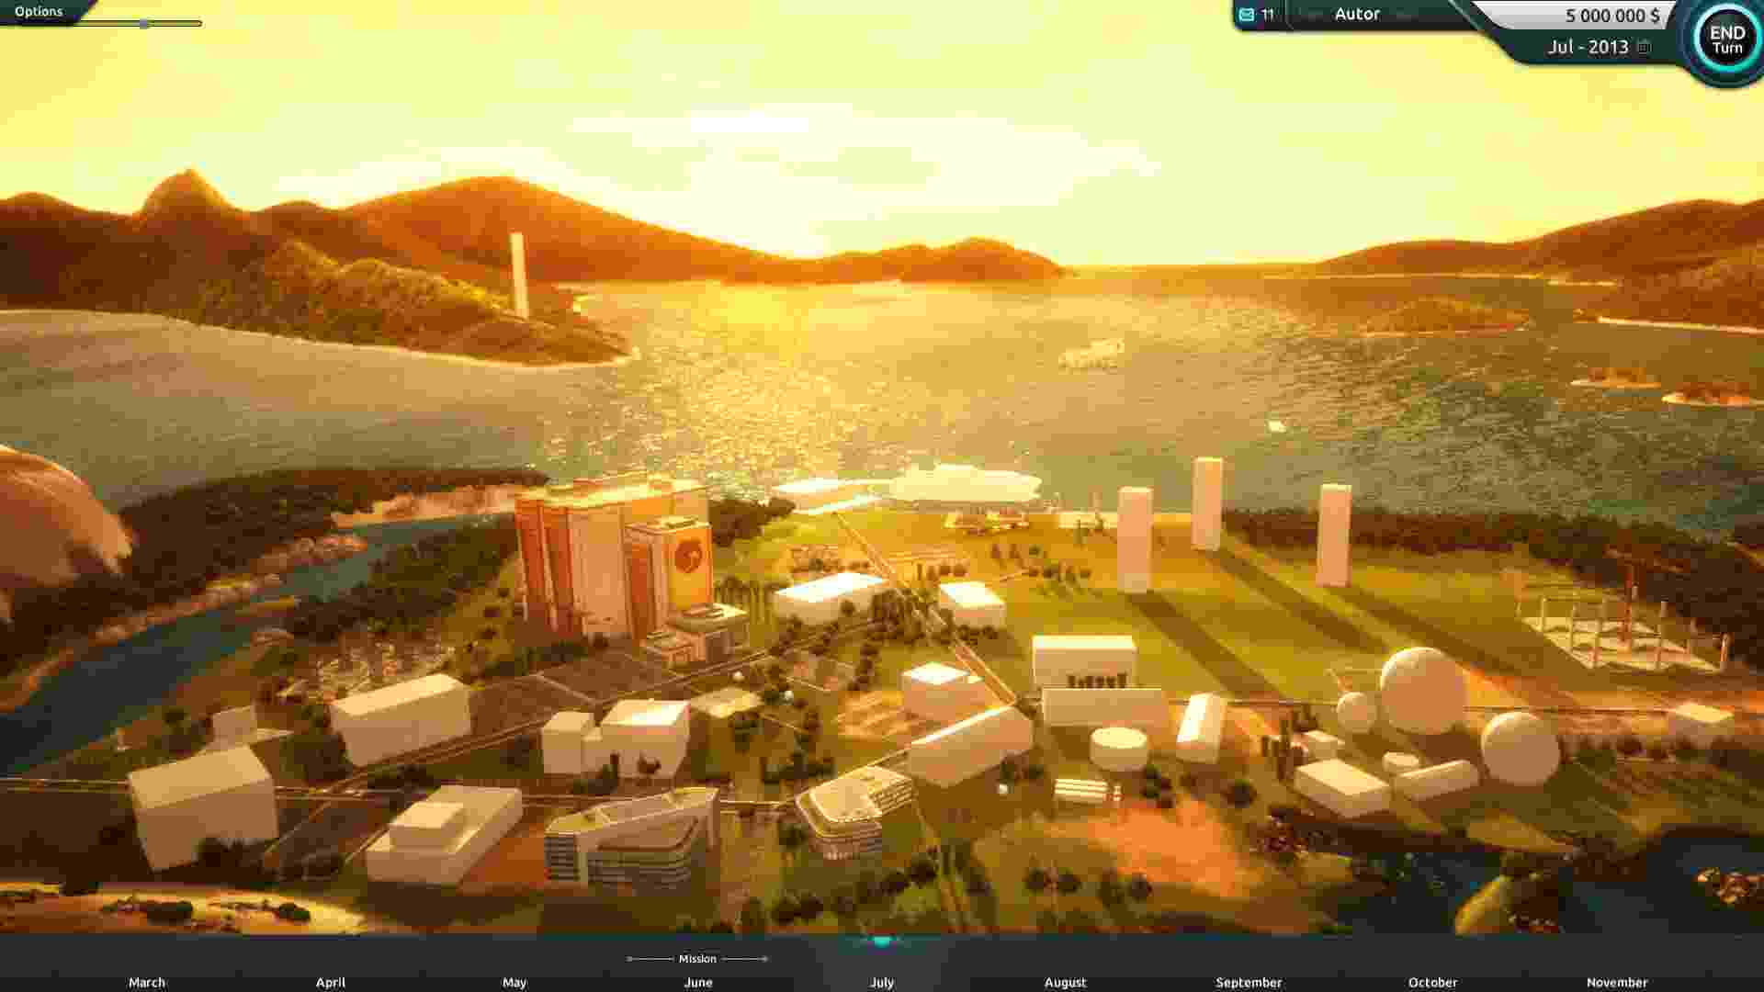Select the large radar dome building

(x=1422, y=689)
